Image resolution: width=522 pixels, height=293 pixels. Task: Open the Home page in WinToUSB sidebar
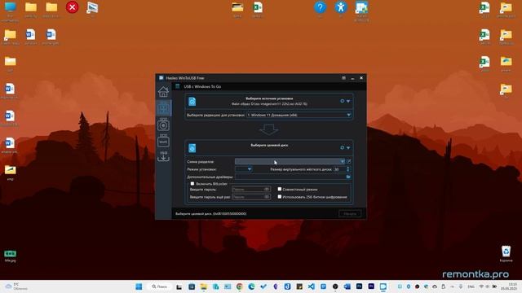(x=163, y=91)
